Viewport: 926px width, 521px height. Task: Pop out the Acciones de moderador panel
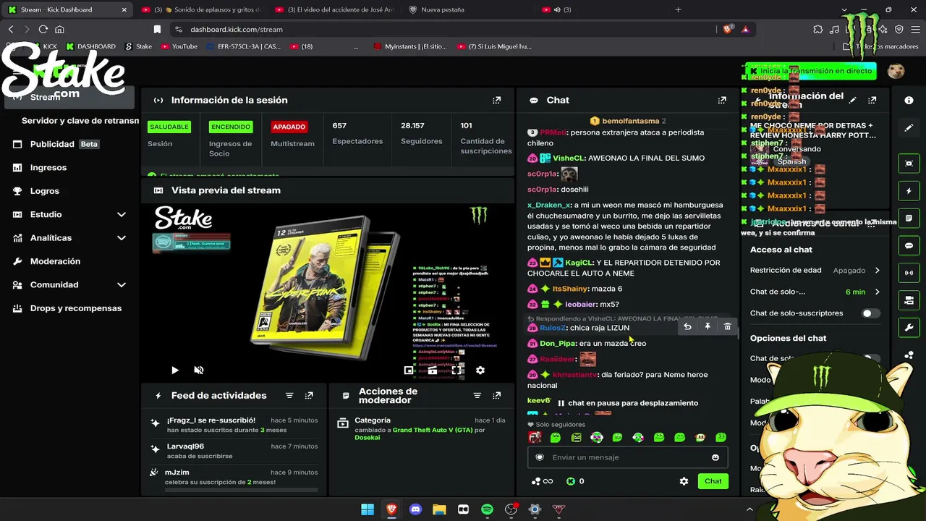pyautogui.click(x=496, y=396)
